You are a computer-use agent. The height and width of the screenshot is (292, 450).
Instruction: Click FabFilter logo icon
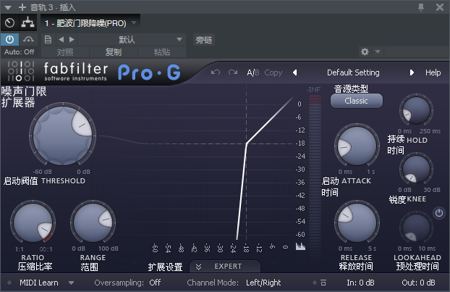tap(21, 71)
